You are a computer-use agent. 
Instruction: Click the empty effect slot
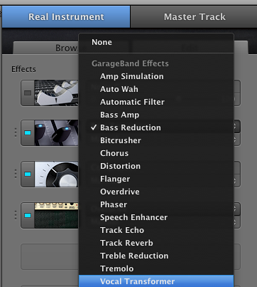50,256
